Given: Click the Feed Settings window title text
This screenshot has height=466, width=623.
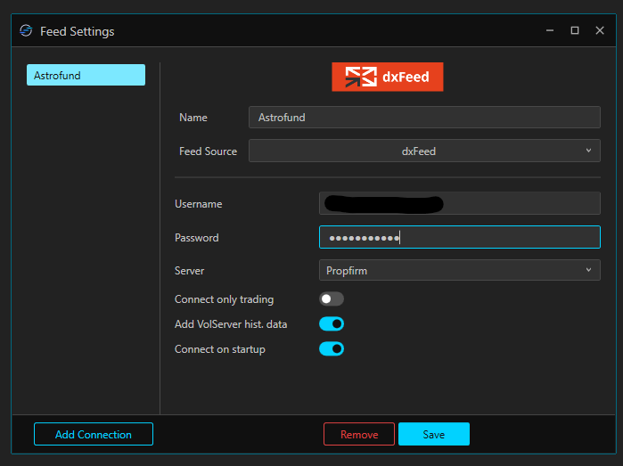Looking at the screenshot, I should [x=78, y=31].
